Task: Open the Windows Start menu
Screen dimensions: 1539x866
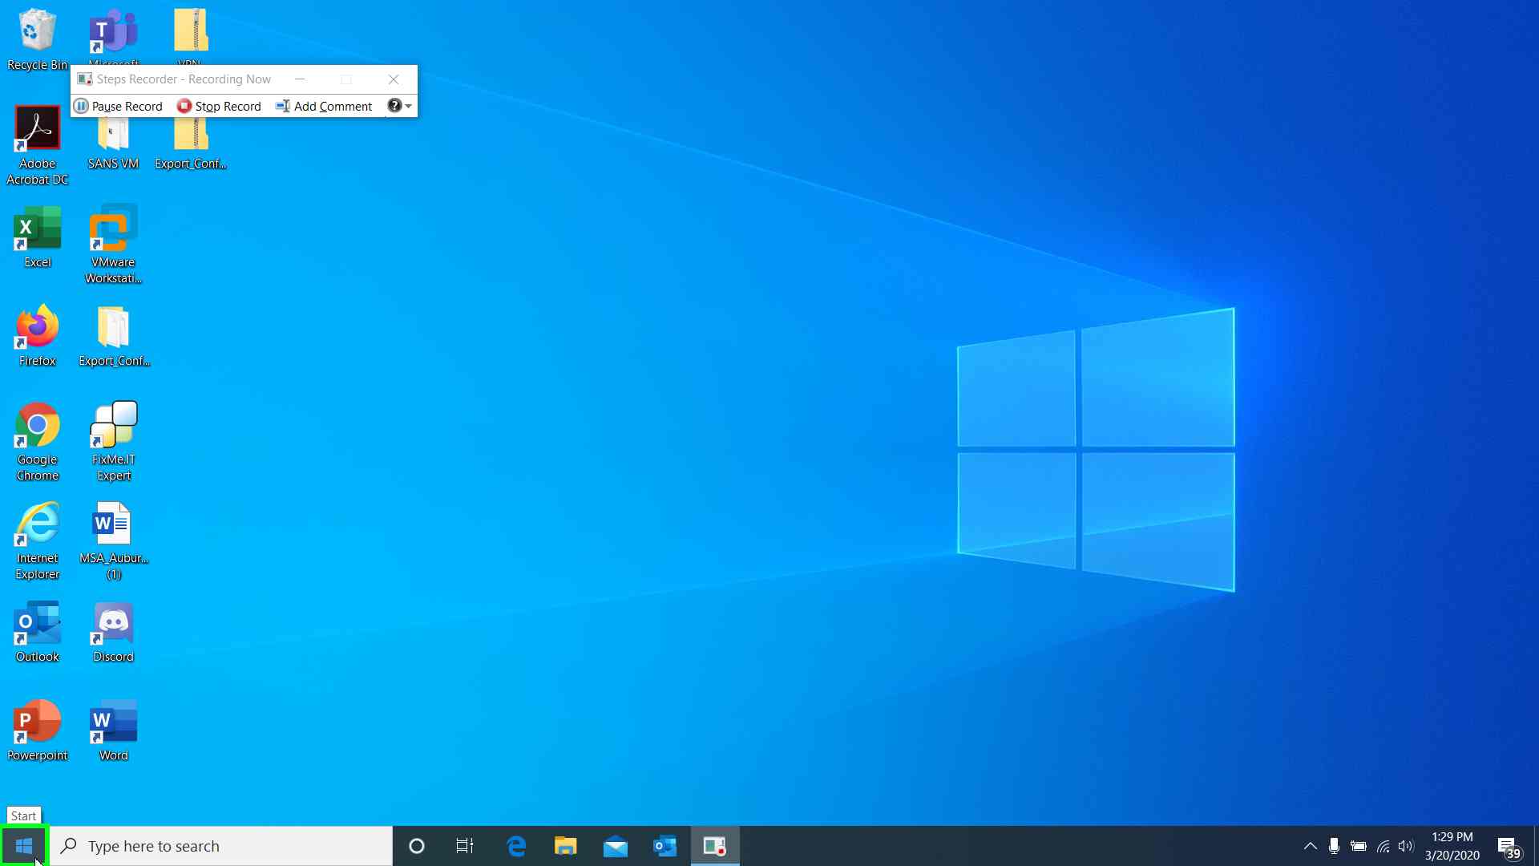Action: 24,846
